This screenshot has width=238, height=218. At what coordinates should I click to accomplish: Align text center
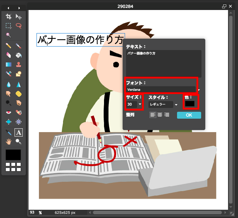point(160,115)
